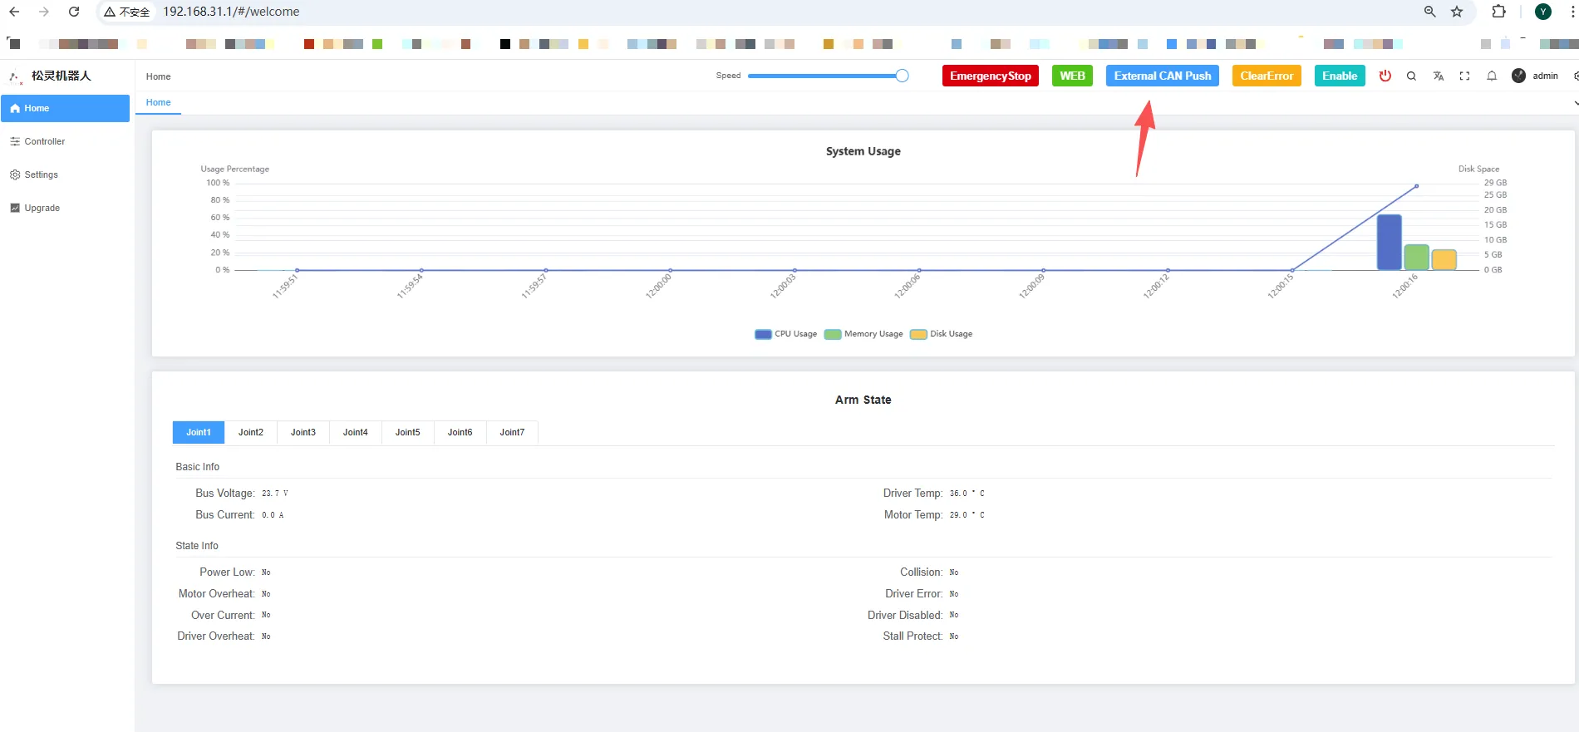The image size is (1579, 732).
Task: Click the External CAN Push button
Action: (x=1162, y=76)
